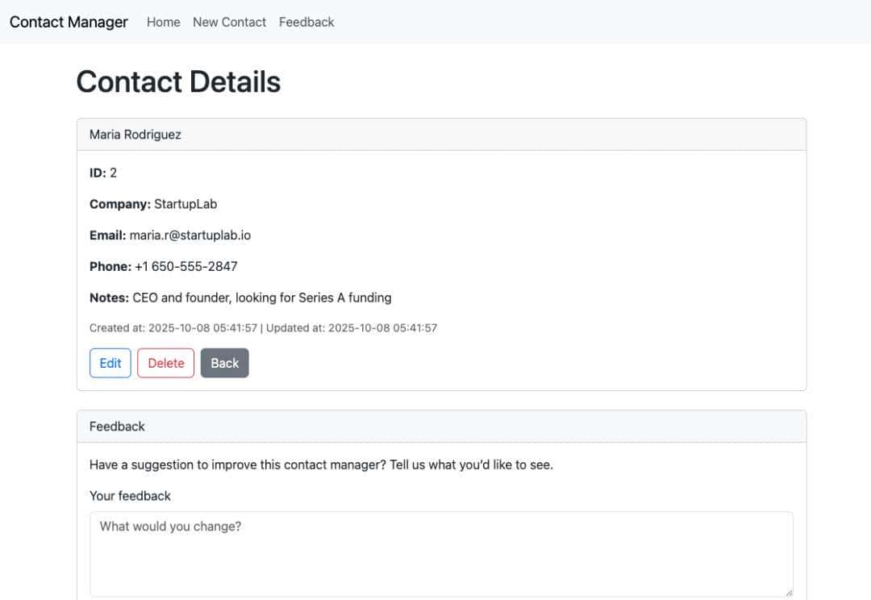Viewport: 871px width, 600px height.
Task: Click the Contact Details page heading
Action: (178, 82)
